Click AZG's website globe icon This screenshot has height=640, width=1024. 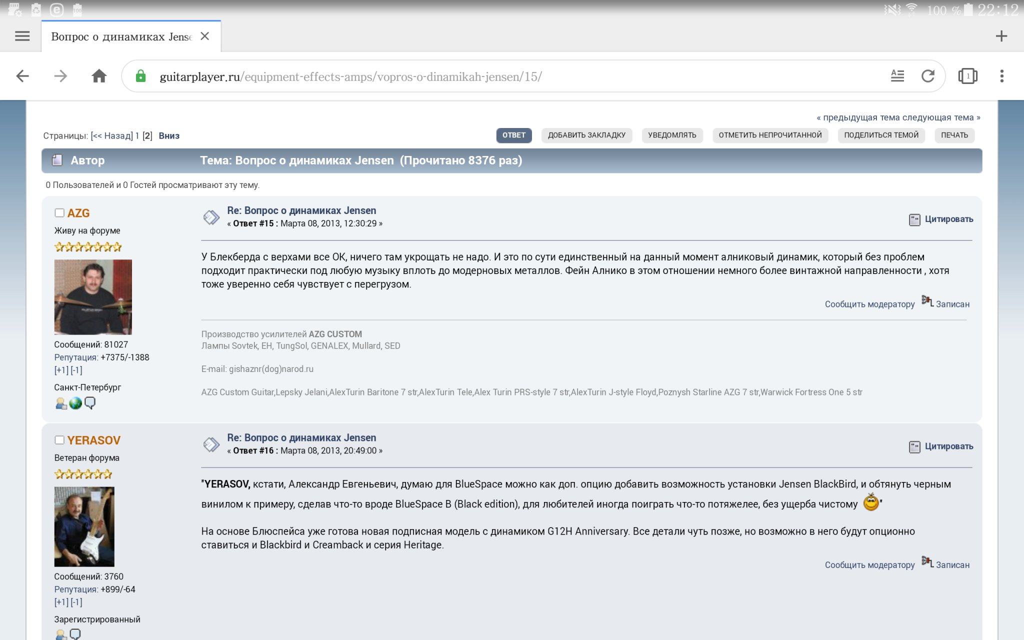tap(75, 403)
